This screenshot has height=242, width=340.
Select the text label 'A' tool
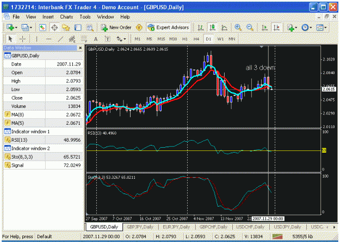[96, 39]
